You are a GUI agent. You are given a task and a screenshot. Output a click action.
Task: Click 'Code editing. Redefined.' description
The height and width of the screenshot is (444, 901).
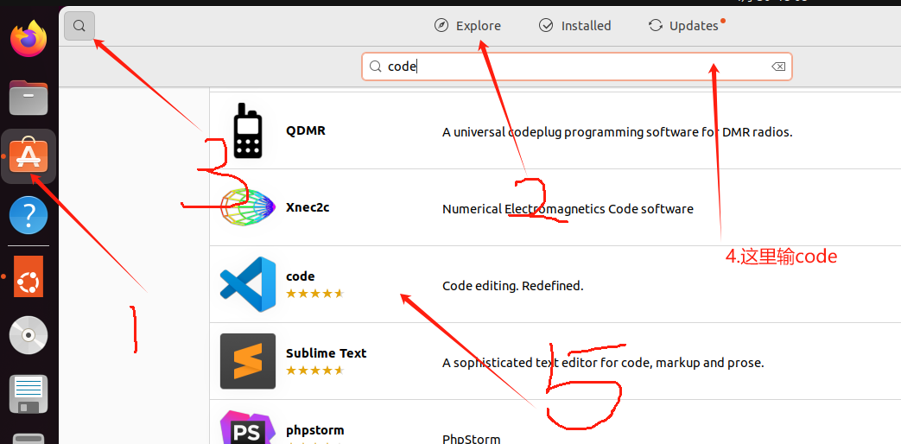pyautogui.click(x=512, y=285)
